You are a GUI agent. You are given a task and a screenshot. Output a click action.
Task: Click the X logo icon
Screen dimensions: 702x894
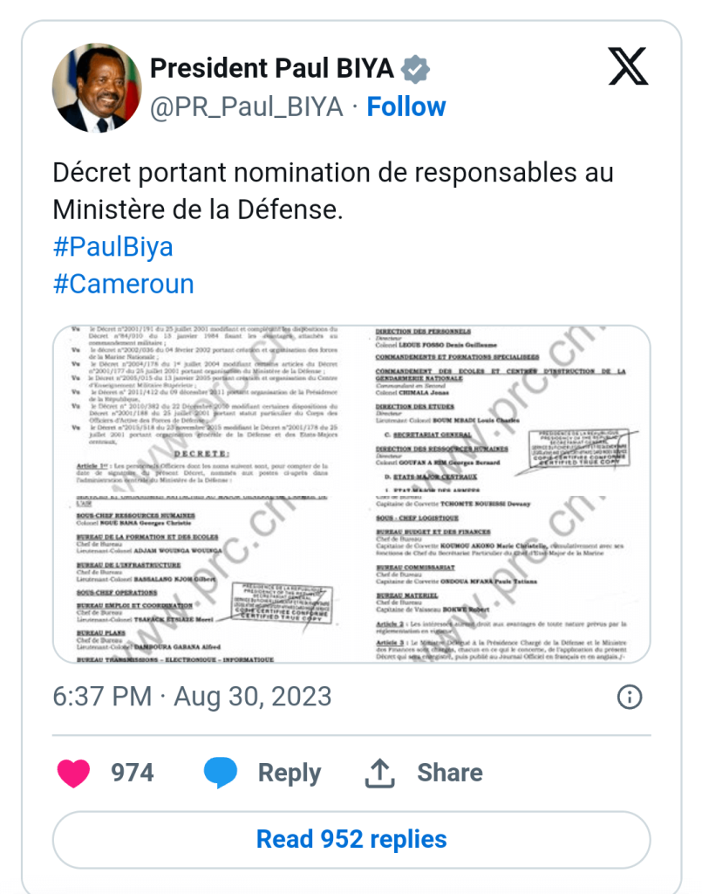coord(628,66)
